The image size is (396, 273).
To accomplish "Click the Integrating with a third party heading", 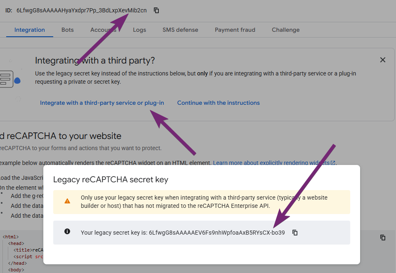I will pos(95,61).
